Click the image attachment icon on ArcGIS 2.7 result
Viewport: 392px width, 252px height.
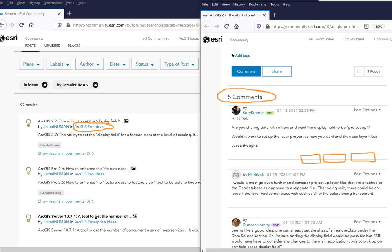pyautogui.click(x=126, y=121)
